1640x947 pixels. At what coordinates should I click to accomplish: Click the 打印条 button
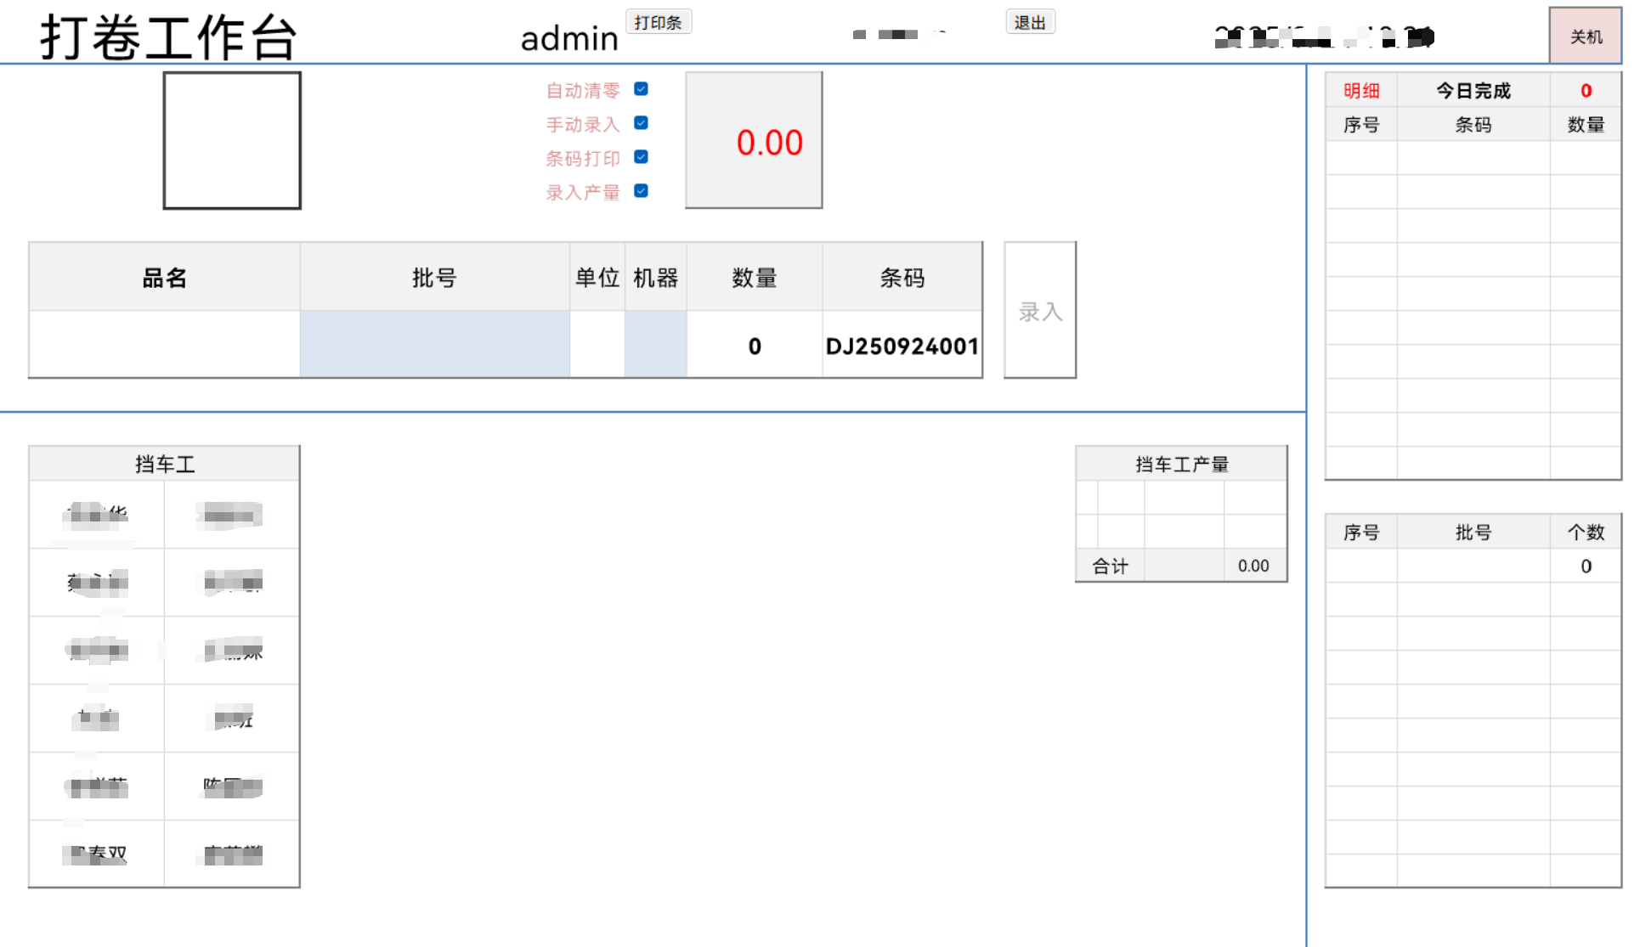pos(659,21)
